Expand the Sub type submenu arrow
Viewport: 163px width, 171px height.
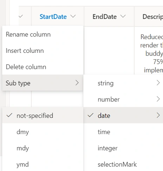77,83
